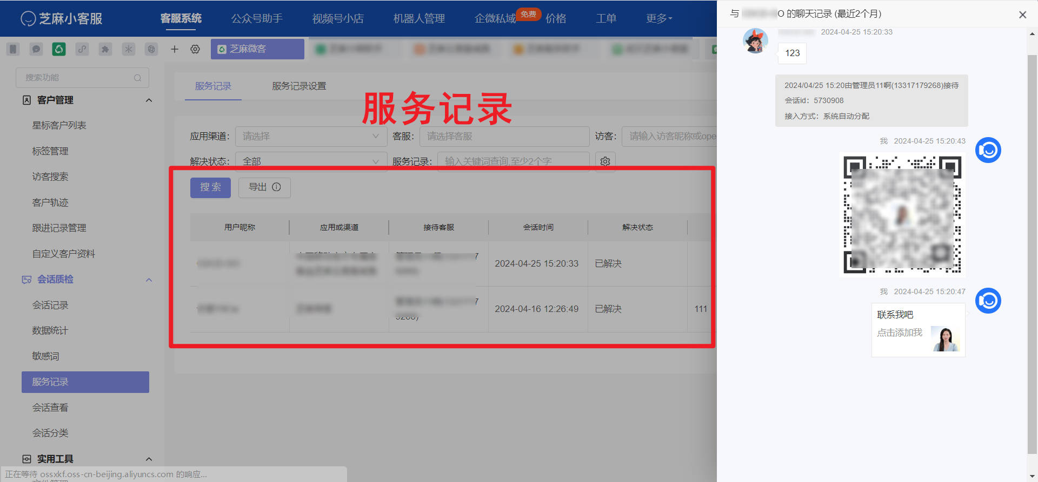The height and width of the screenshot is (482, 1038).
Task: Open the asterisk snowflake channel icon
Action: [129, 49]
